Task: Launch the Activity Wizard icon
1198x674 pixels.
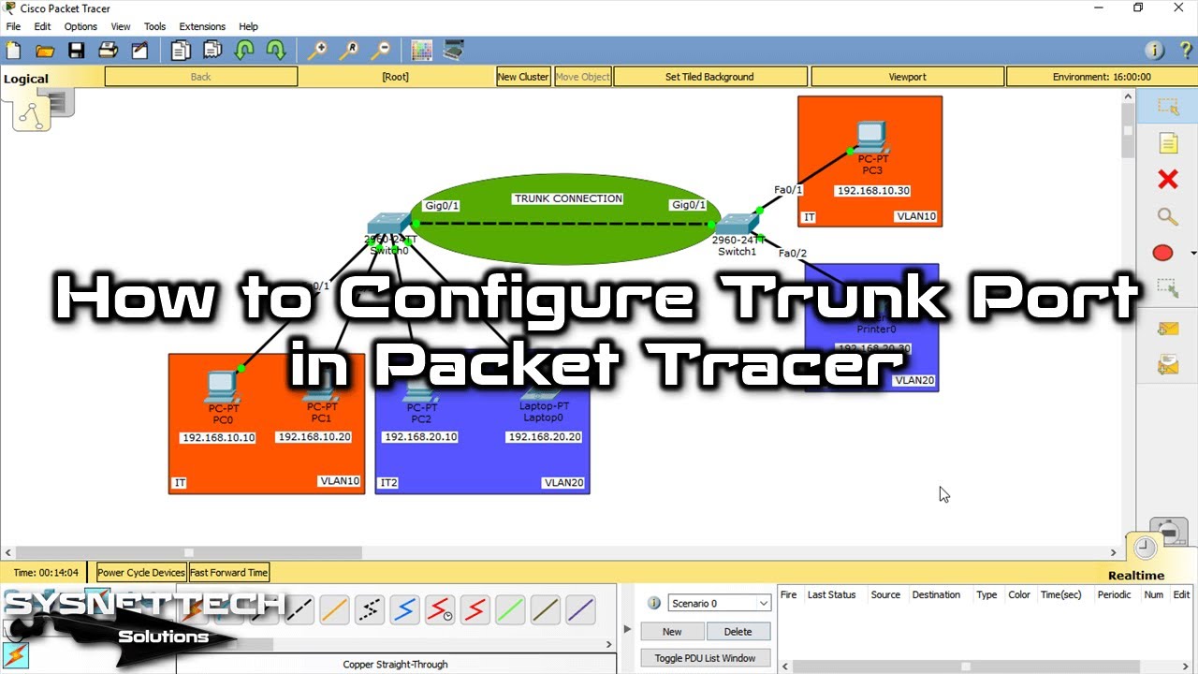Action: point(139,51)
